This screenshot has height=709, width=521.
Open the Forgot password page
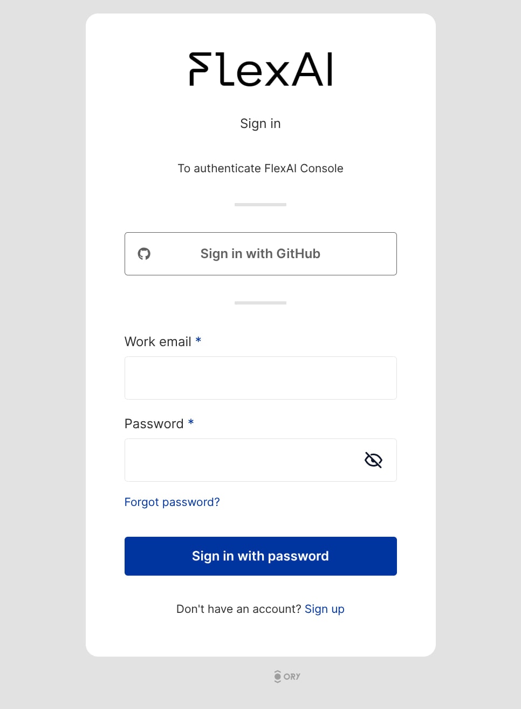pyautogui.click(x=172, y=502)
